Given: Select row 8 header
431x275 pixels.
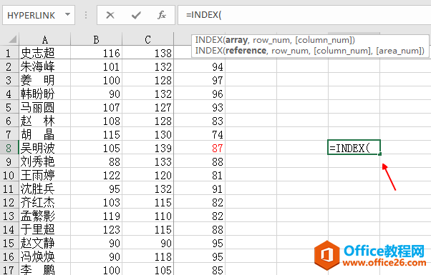Looking at the screenshot, I should pos(9,148).
